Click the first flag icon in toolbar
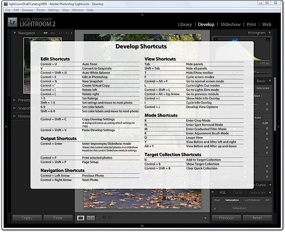The width and height of the screenshot is (285, 232). [x=104, y=218]
